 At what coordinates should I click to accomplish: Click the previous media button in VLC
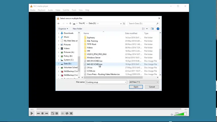click(38, 114)
